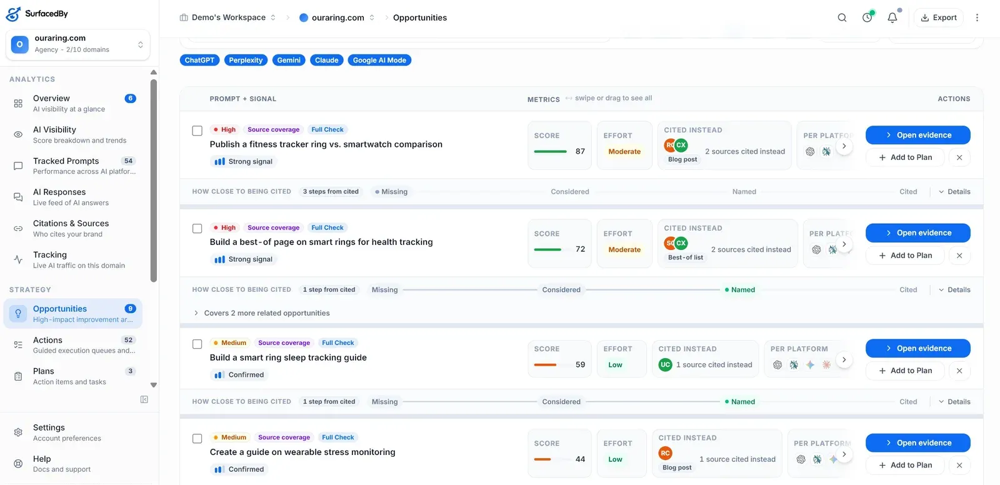Open the three-dot more options menu
This screenshot has width=1000, height=485.
pyautogui.click(x=977, y=17)
